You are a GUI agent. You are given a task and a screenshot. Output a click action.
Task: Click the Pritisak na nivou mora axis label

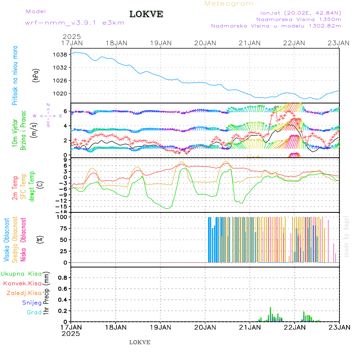15,77
